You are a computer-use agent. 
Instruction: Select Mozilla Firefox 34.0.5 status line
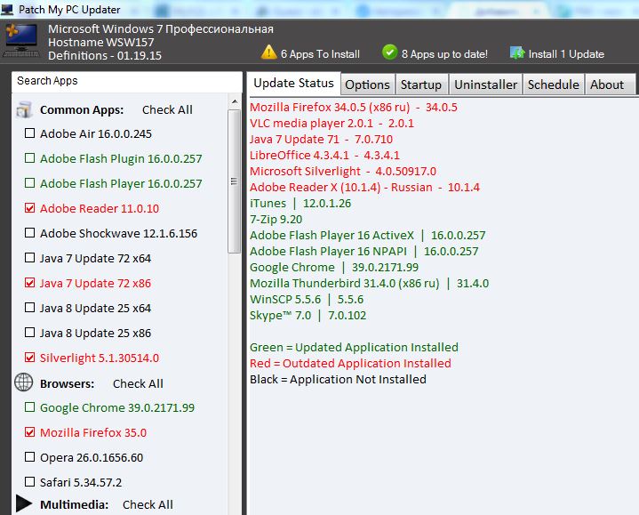(354, 108)
